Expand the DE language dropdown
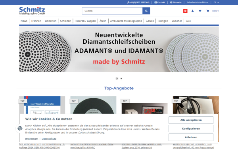This screenshot has height=149, width=238. (216, 2)
